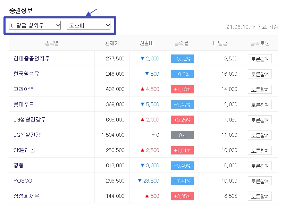Click 토론참여 button for 한국쉘석유

[x=260, y=74]
